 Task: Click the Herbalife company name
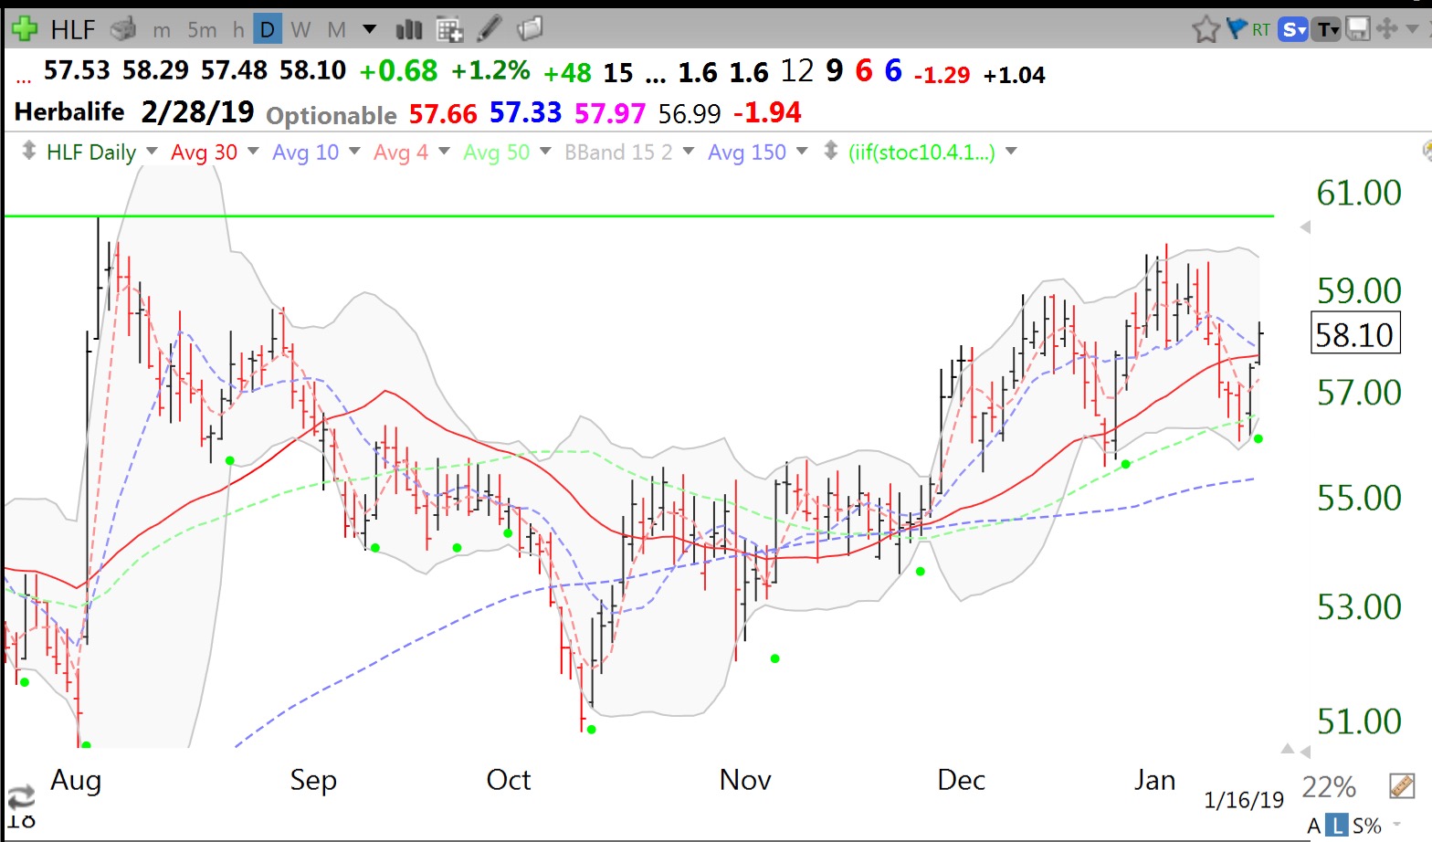click(x=69, y=112)
